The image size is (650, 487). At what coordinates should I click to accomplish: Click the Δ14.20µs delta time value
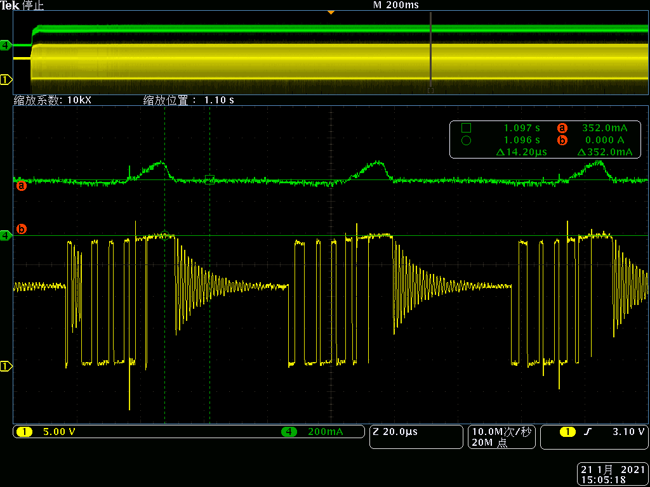(521, 152)
